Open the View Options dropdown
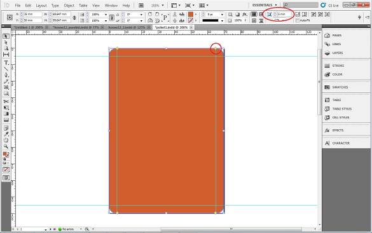372x233 pixels. (x=176, y=5)
